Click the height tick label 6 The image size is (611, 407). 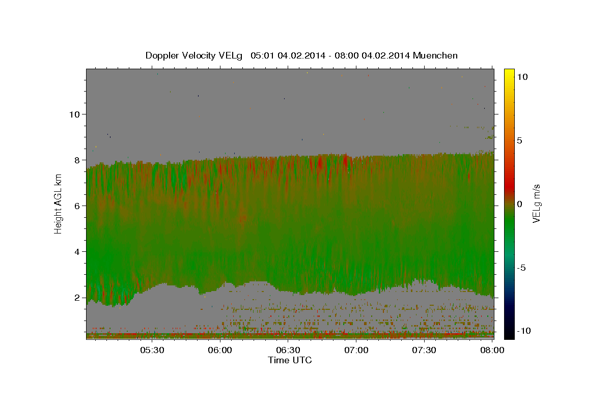(x=77, y=206)
